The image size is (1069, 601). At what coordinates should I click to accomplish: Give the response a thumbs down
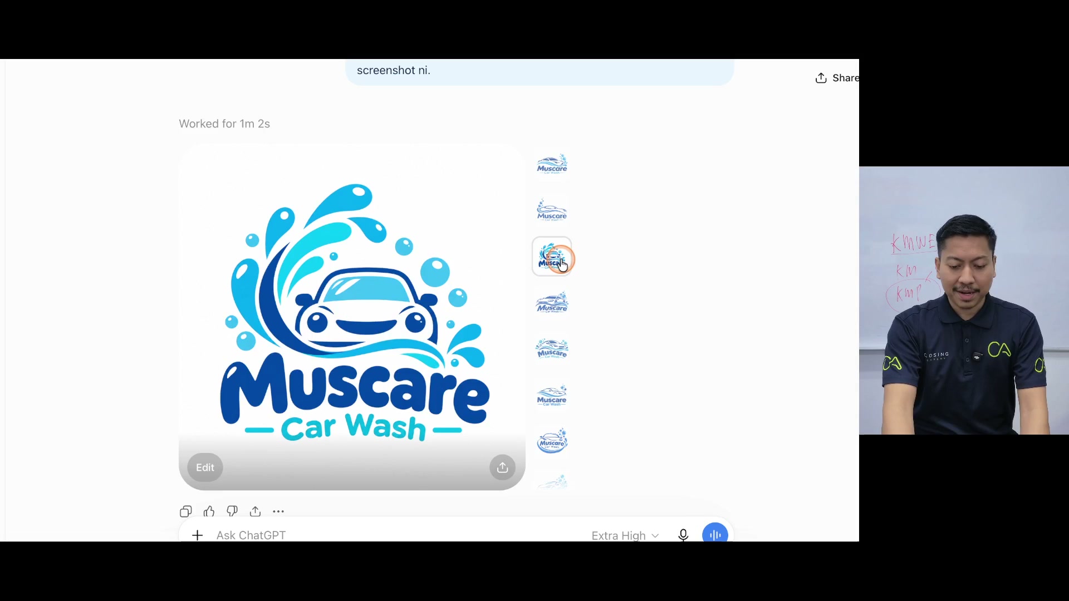(232, 511)
